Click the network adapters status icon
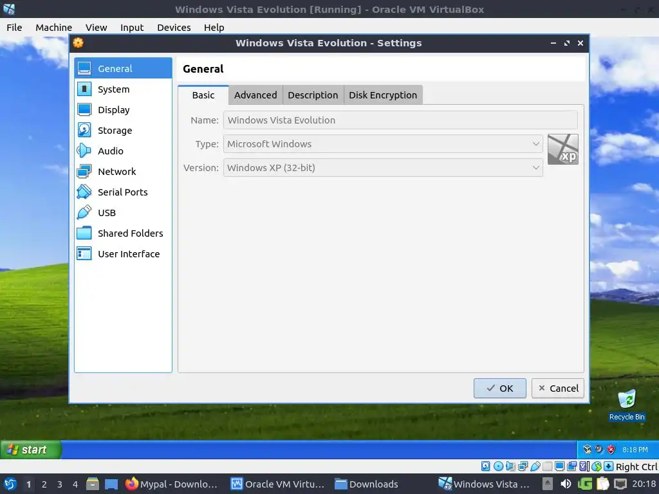Image resolution: width=659 pixels, height=494 pixels. coord(523,466)
